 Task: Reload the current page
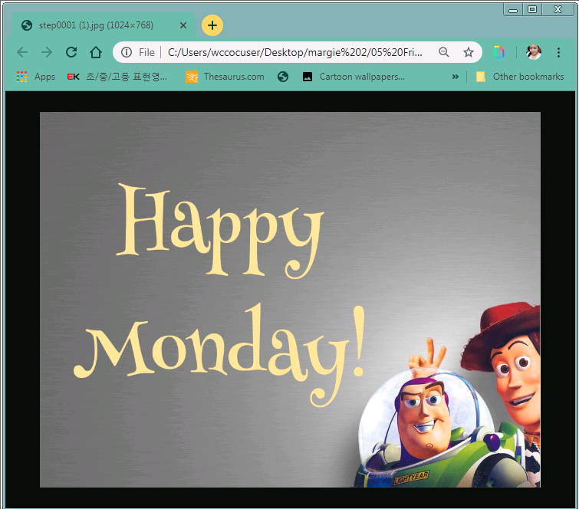71,52
